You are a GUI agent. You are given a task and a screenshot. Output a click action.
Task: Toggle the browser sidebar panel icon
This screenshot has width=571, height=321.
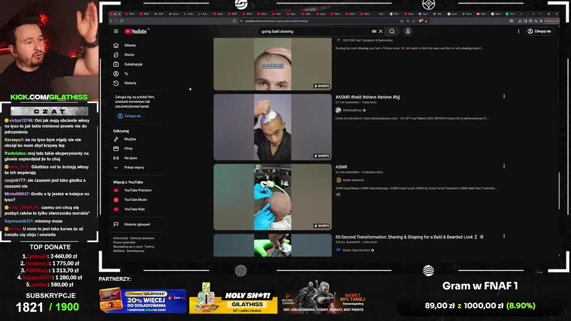(525, 21)
